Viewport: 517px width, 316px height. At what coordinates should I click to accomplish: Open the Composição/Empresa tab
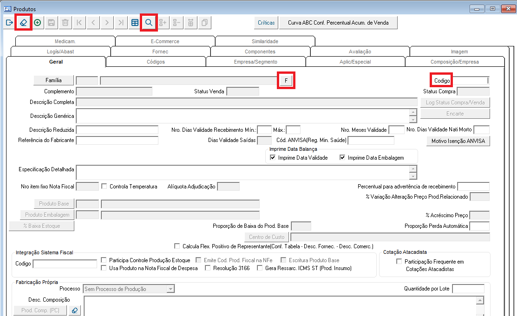(x=454, y=62)
